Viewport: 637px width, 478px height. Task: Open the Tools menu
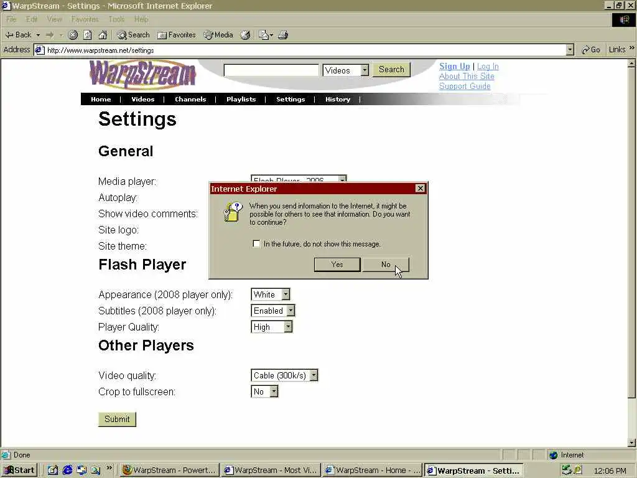(x=116, y=19)
